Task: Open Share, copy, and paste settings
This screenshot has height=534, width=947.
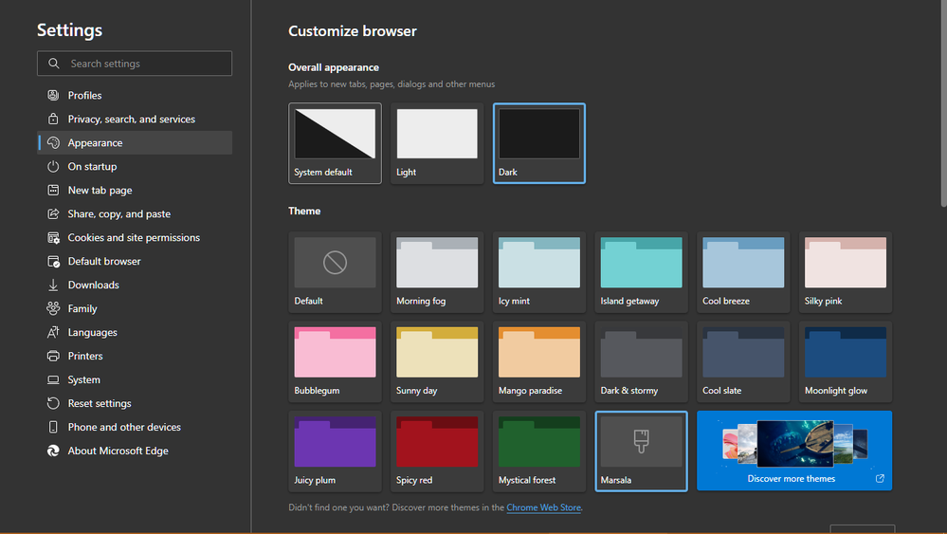Action: [x=135, y=213]
